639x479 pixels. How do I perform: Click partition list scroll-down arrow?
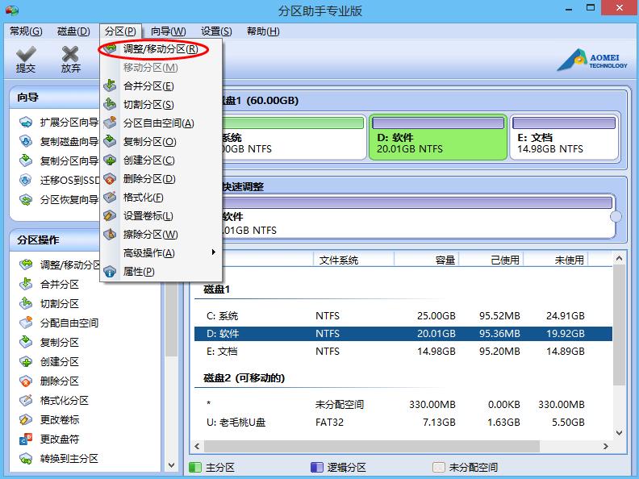coord(619,432)
